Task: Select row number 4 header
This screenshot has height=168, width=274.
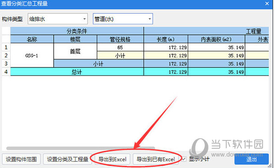Action: click(6, 72)
